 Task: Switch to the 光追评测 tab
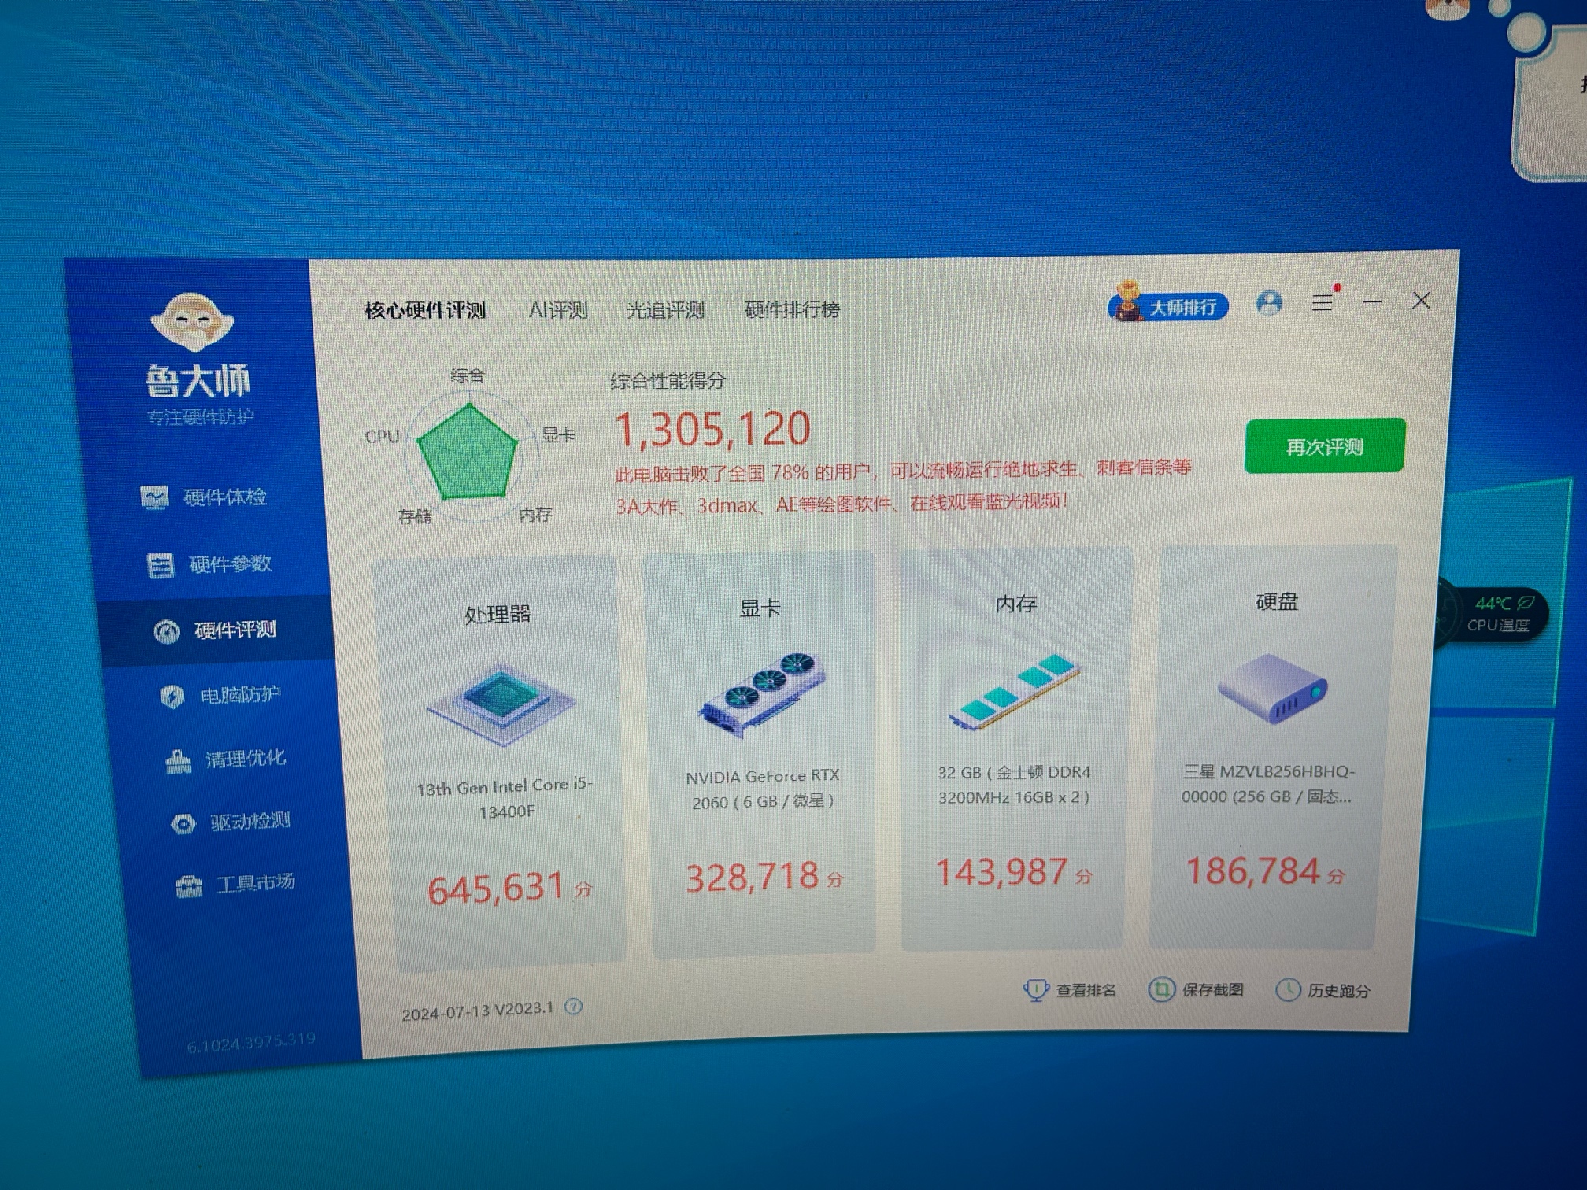[x=665, y=310]
